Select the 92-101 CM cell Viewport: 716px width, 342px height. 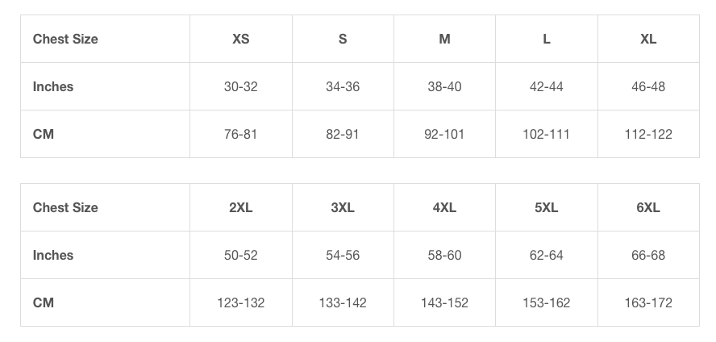pyautogui.click(x=444, y=134)
